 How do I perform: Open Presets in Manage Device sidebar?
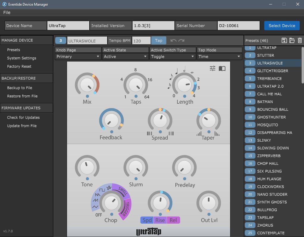click(14, 50)
